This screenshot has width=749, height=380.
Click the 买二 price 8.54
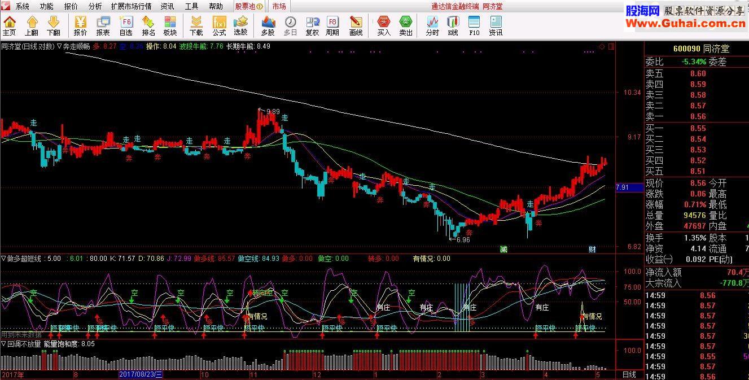click(698, 139)
